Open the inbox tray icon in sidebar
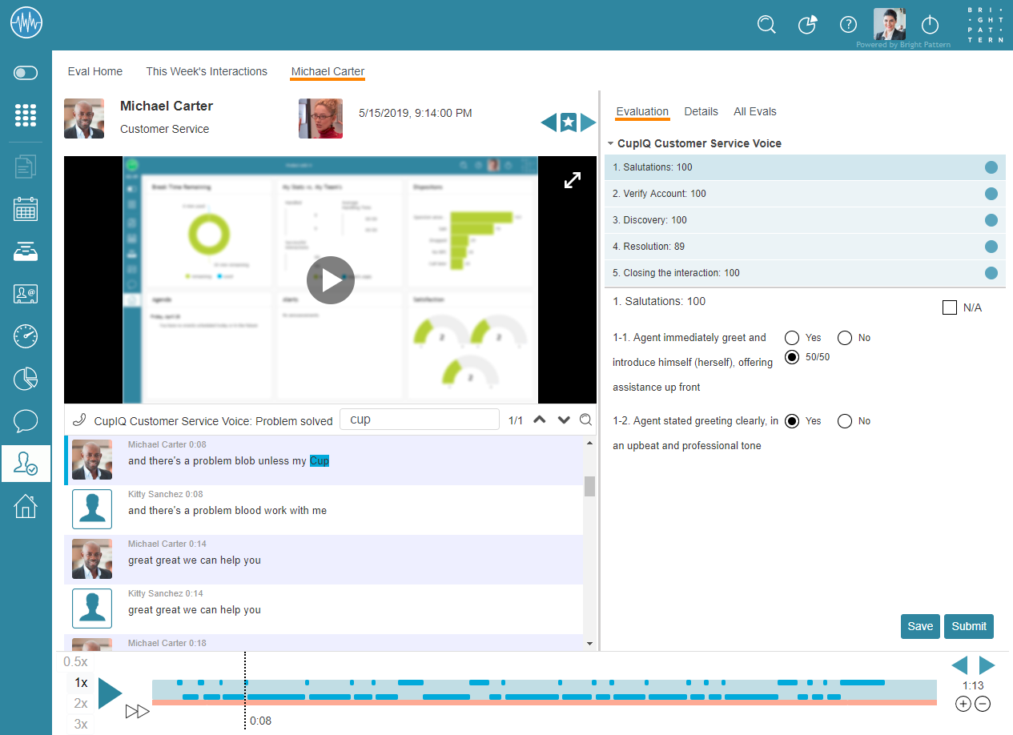The width and height of the screenshot is (1013, 735). coord(26,251)
